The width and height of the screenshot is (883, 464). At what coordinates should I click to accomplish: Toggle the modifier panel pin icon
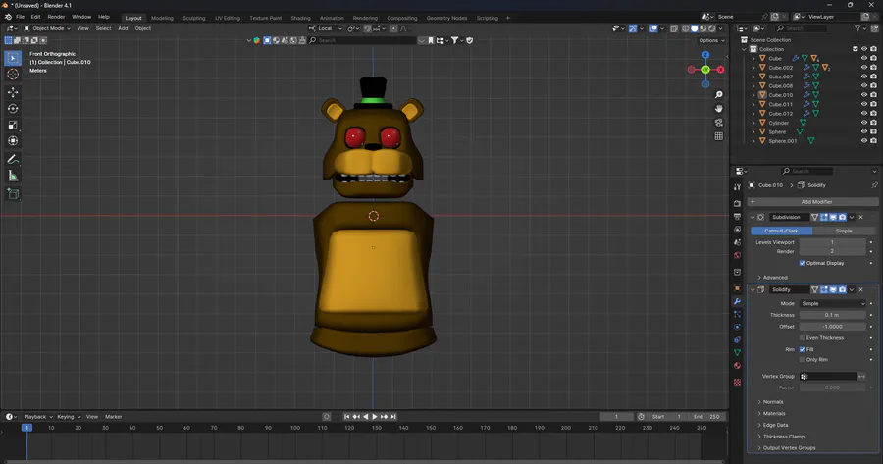(x=874, y=185)
